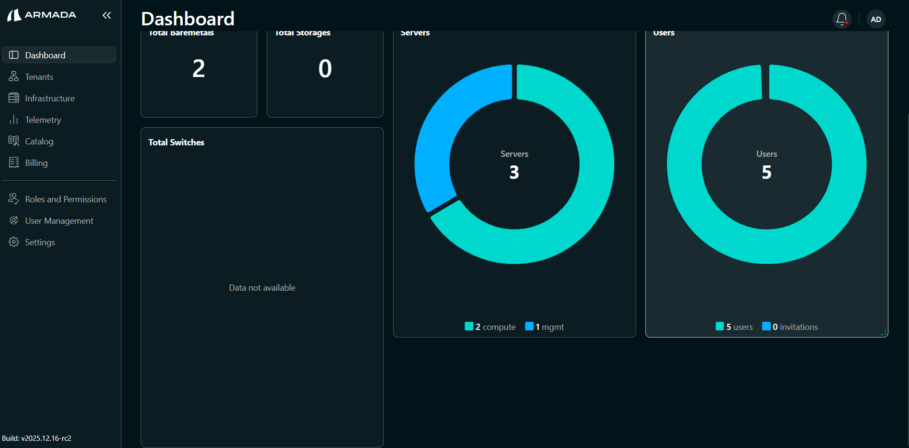Click the Catalog icon in sidebar

(x=14, y=141)
